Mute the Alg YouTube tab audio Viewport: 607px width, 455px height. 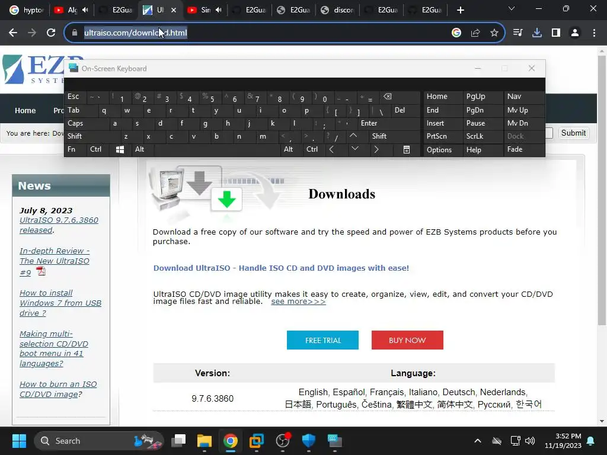tap(85, 10)
